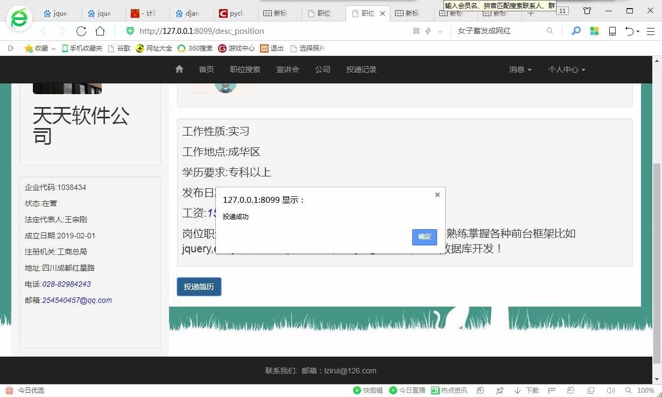The image size is (662, 397).
Task: Switch to the pych browser tab
Action: tap(231, 13)
